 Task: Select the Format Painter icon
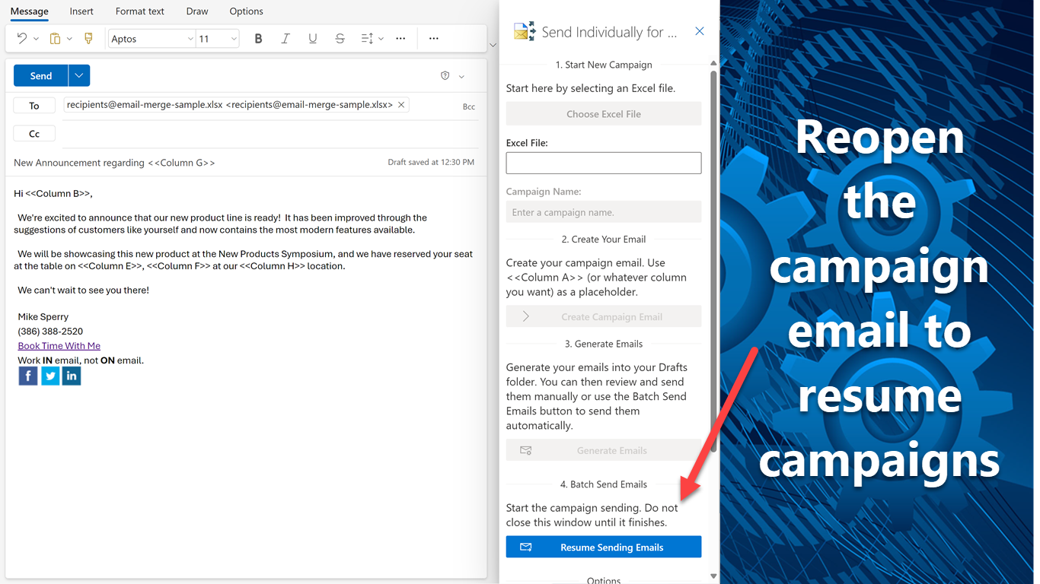[88, 39]
